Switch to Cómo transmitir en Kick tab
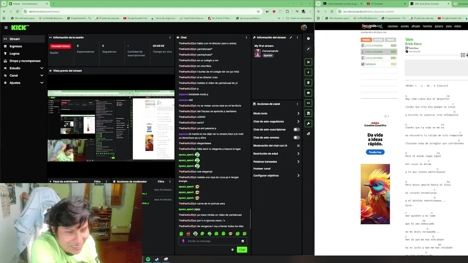This screenshot has height=263, width=468. (x=342, y=4)
